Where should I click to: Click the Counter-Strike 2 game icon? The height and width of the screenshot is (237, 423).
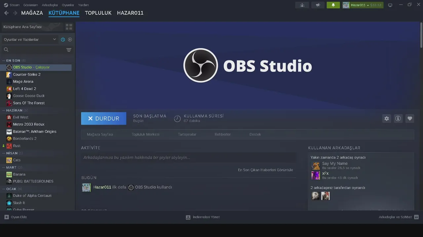9,74
